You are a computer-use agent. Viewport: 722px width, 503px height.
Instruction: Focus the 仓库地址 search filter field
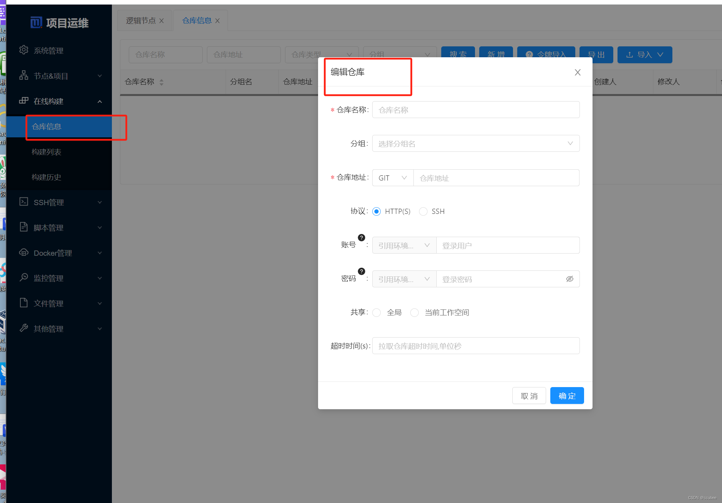tap(243, 55)
